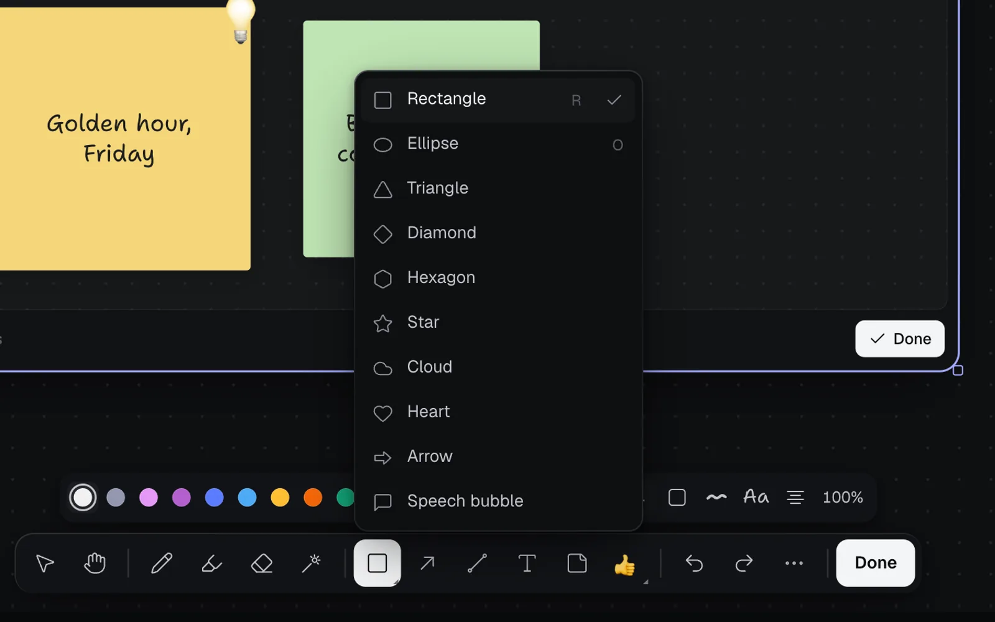Click the 100% opacity value
The height and width of the screenshot is (622, 995).
[x=843, y=498]
